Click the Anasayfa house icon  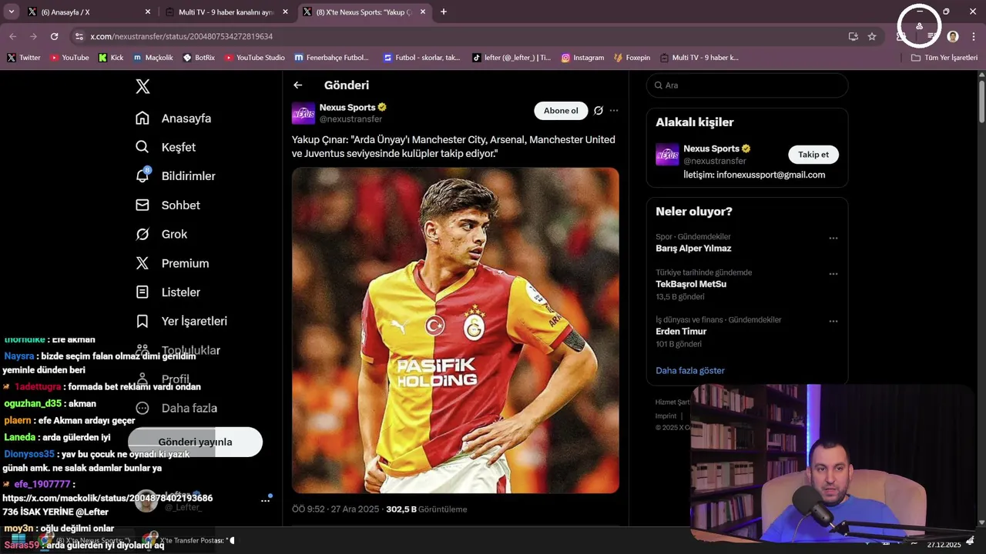click(143, 118)
